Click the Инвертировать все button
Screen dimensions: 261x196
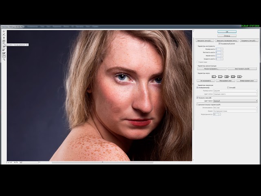(x=247, y=81)
